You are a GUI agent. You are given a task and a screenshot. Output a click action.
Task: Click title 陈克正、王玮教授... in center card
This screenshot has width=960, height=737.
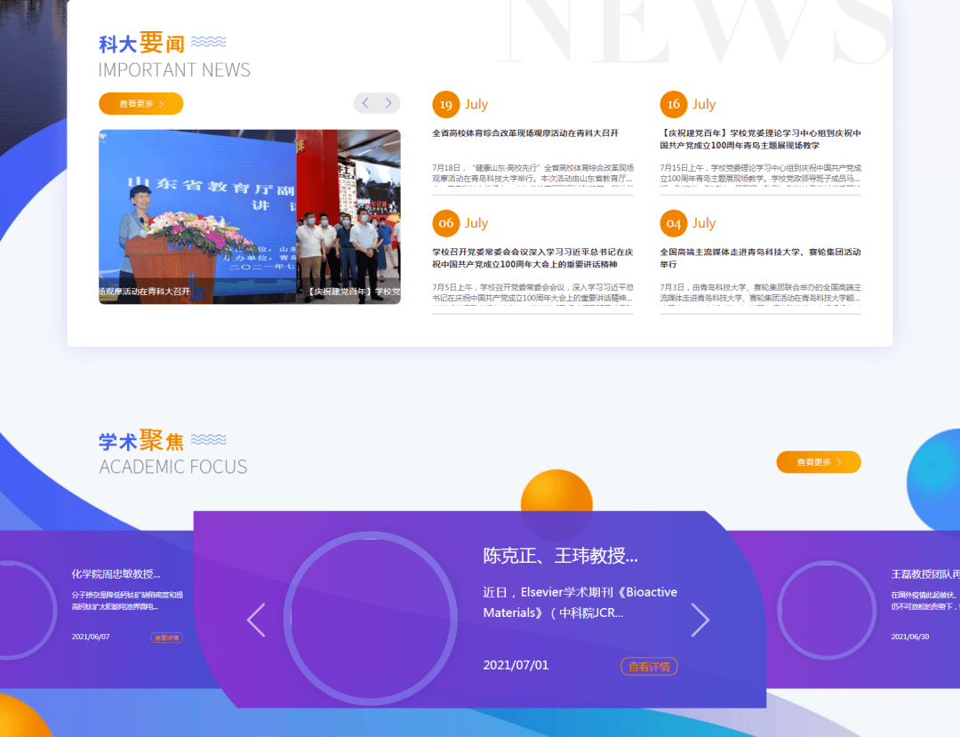pyautogui.click(x=560, y=556)
